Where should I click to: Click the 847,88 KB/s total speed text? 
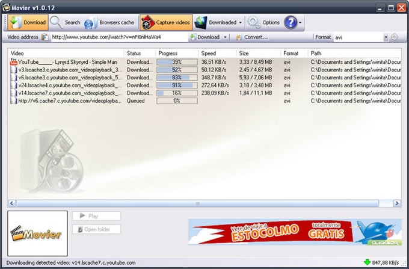[x=386, y=262]
